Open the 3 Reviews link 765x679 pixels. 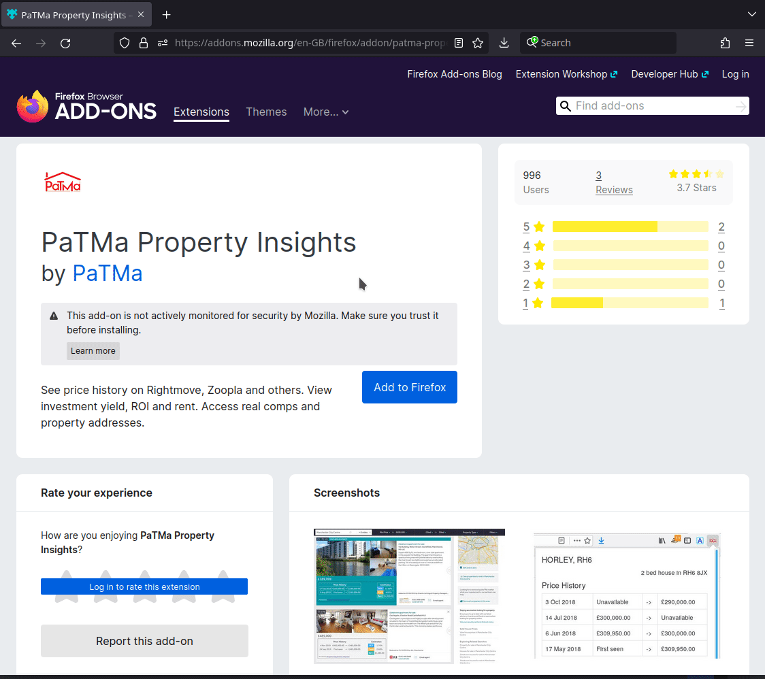point(614,182)
